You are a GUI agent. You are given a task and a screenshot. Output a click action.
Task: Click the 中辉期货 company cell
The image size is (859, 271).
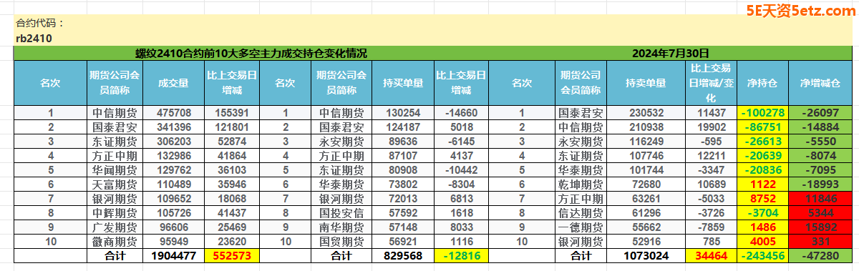click(x=115, y=212)
